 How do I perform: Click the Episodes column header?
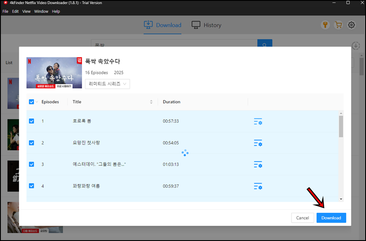click(50, 102)
